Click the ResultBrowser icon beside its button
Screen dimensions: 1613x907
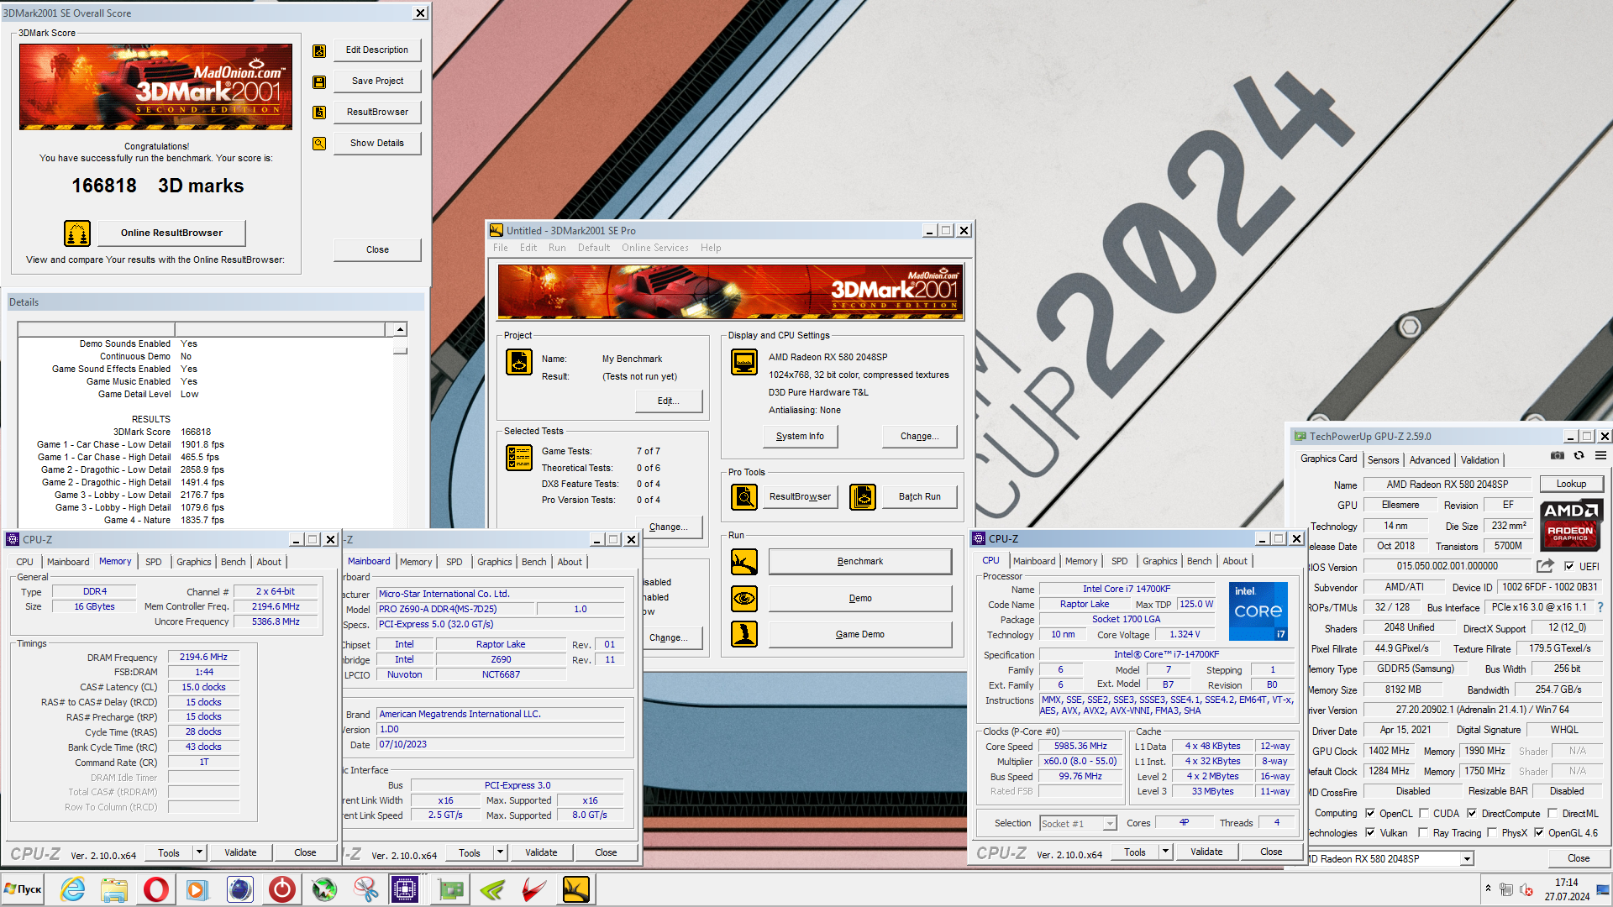[x=319, y=113]
